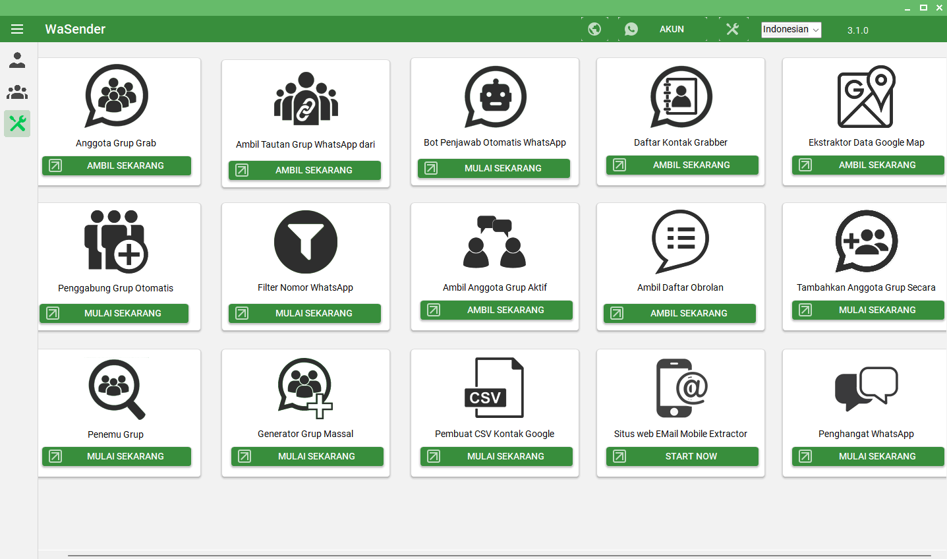The width and height of the screenshot is (947, 559).
Task: Click the Penghangat WhatsApp chat bubbles icon
Action: pos(867,388)
